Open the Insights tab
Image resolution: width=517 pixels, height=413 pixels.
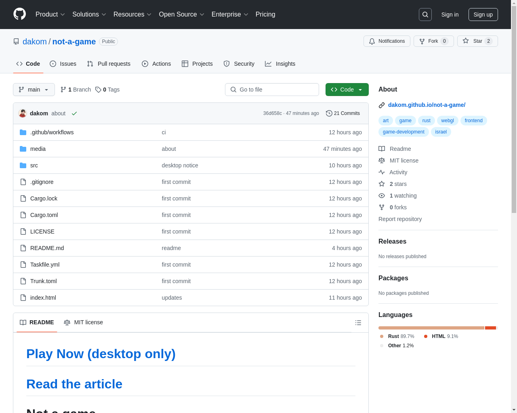tap(280, 64)
